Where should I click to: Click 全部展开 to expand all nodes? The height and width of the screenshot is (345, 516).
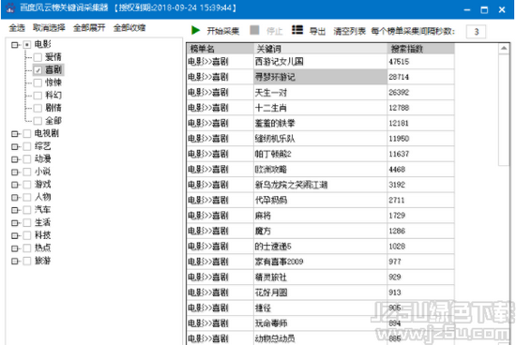pos(89,27)
